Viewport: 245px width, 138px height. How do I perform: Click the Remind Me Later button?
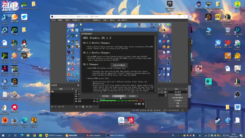[119, 96]
